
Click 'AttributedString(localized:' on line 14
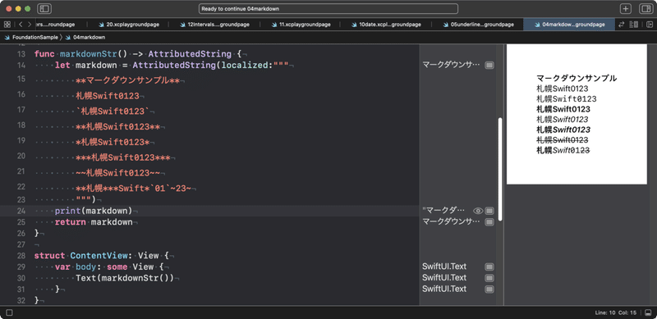[202, 66]
